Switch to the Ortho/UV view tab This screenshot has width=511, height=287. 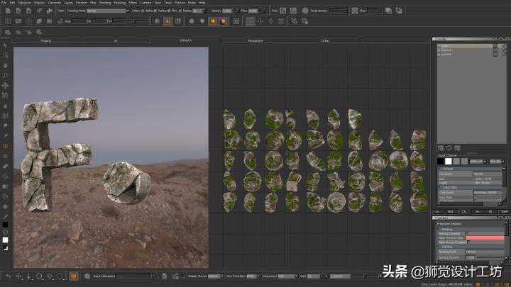[185, 41]
